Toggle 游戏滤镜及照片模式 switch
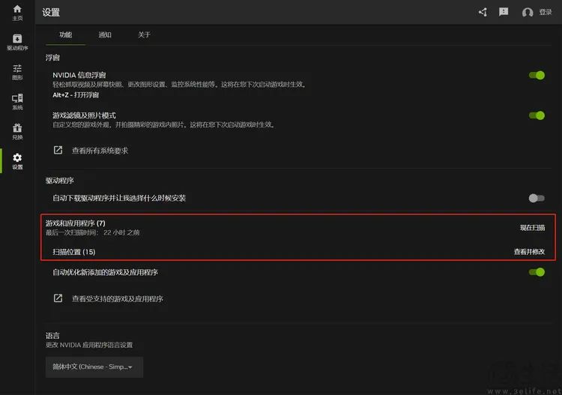Image resolution: width=562 pixels, height=395 pixels. (x=537, y=115)
